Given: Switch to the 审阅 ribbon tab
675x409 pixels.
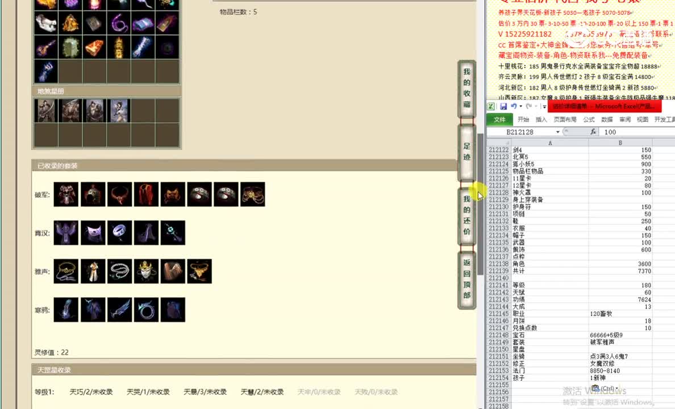Looking at the screenshot, I should point(624,120).
